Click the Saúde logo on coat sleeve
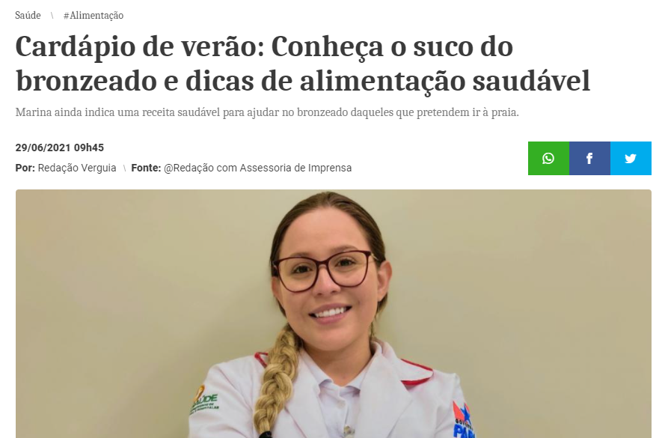Screen dimensions: 668x438 point(203,401)
